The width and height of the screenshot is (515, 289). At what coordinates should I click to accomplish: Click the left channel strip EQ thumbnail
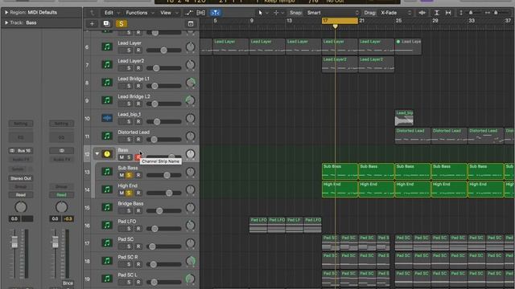click(21, 137)
